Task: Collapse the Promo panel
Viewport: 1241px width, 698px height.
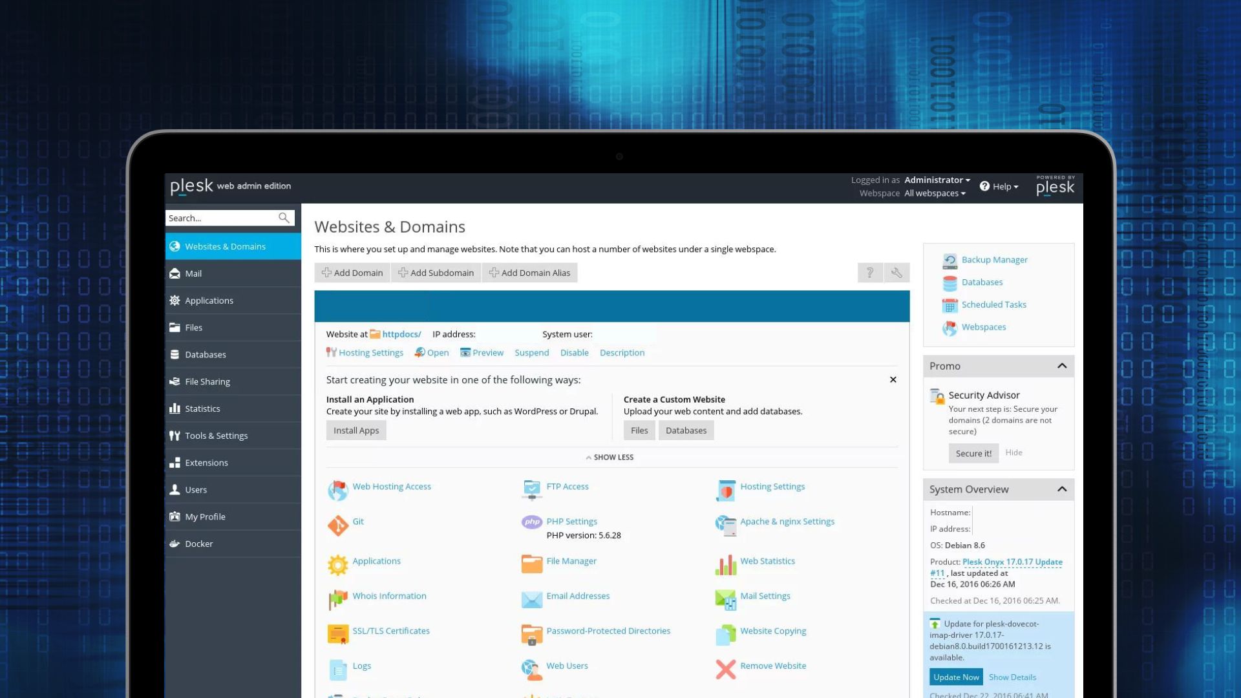Action: 1061,366
